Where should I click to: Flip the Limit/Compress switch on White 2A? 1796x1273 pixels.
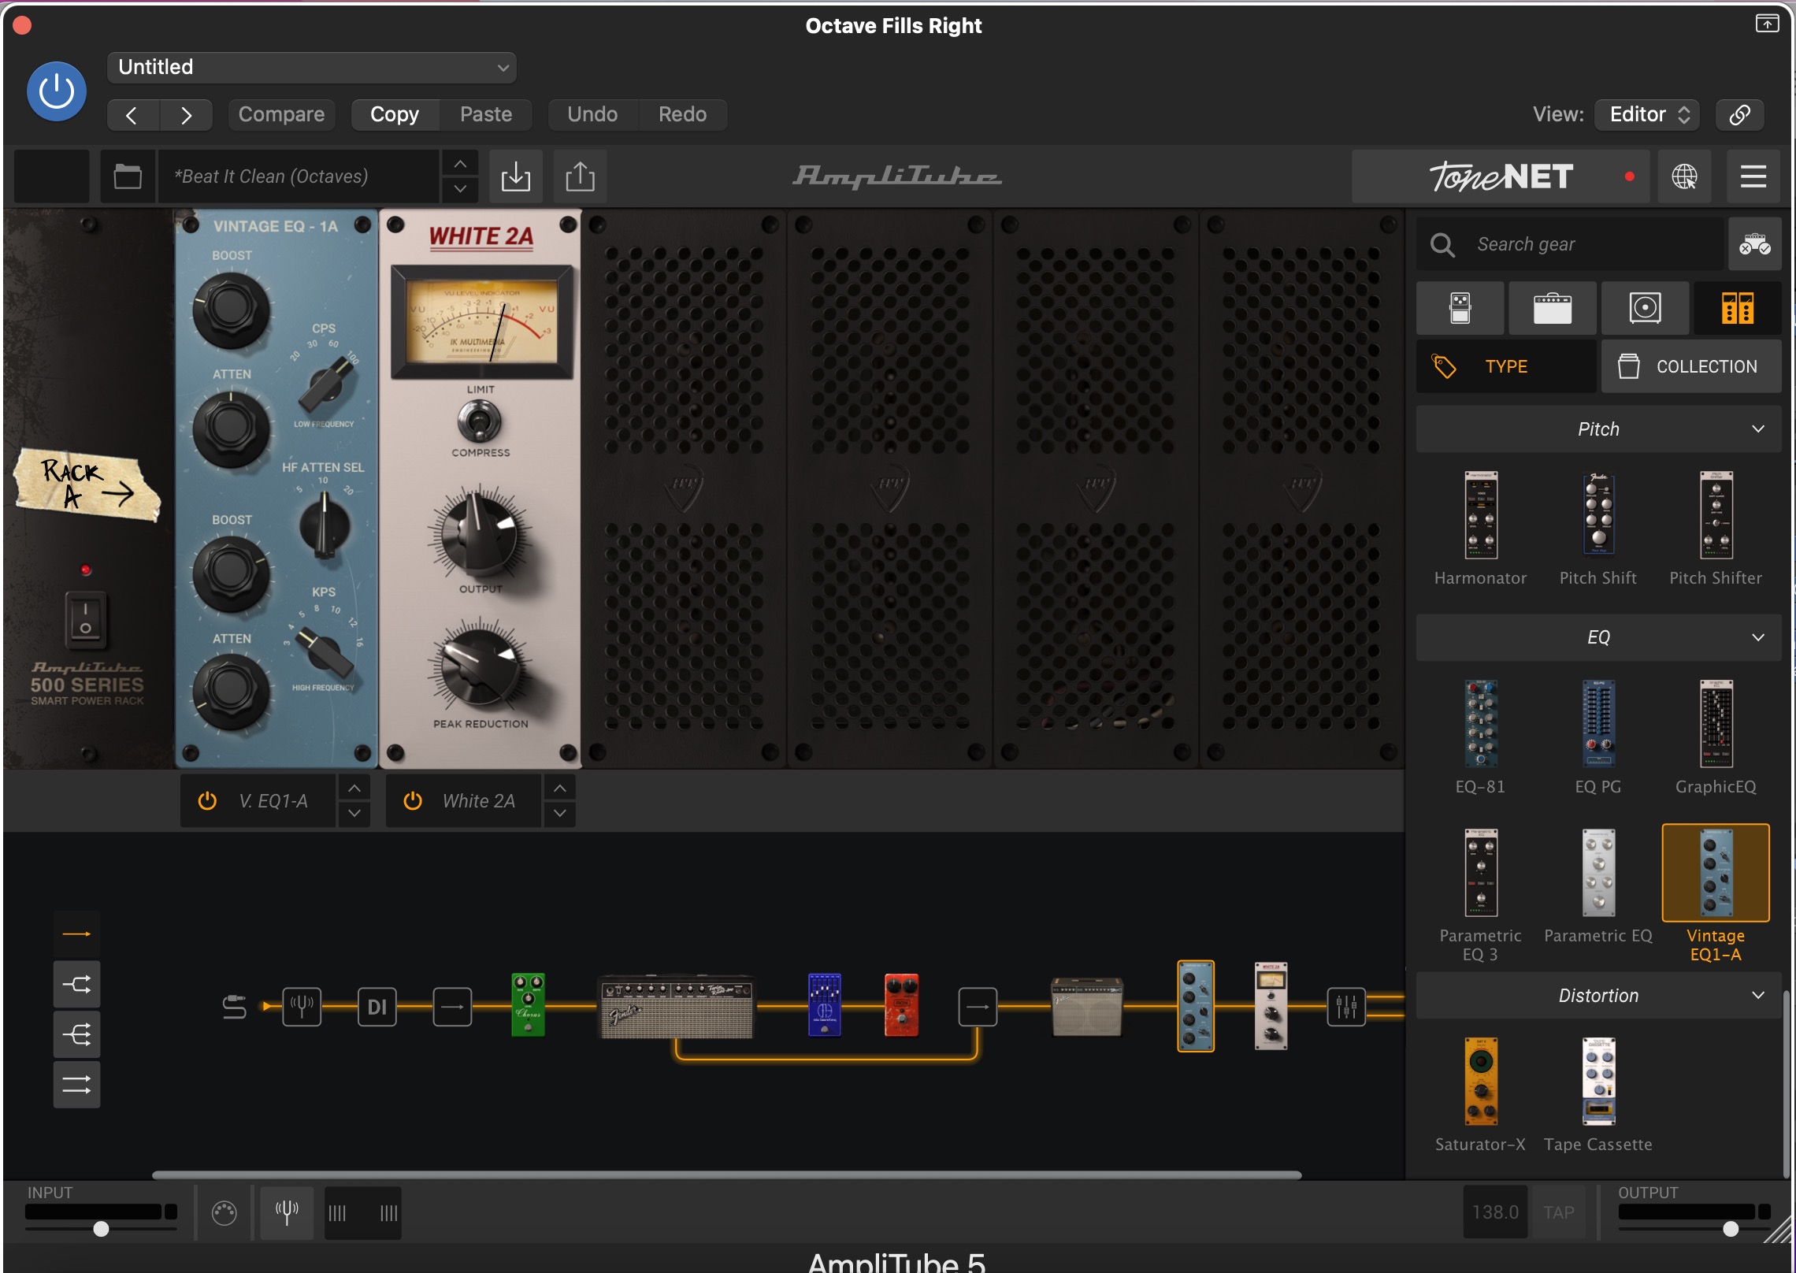click(x=479, y=421)
